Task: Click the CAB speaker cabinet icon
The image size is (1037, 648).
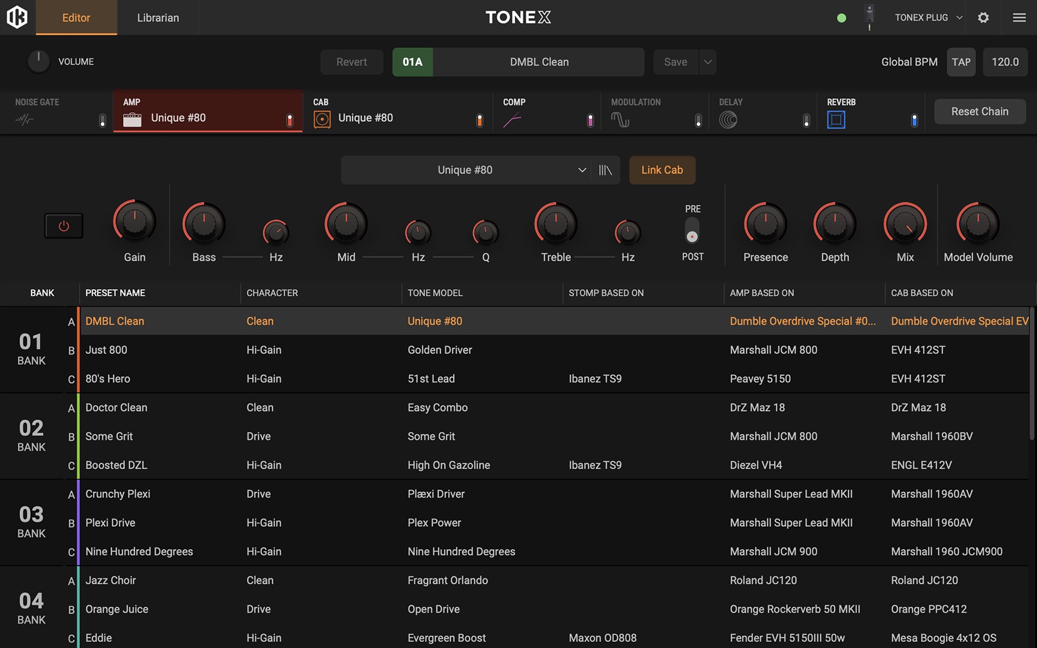Action: tap(322, 119)
